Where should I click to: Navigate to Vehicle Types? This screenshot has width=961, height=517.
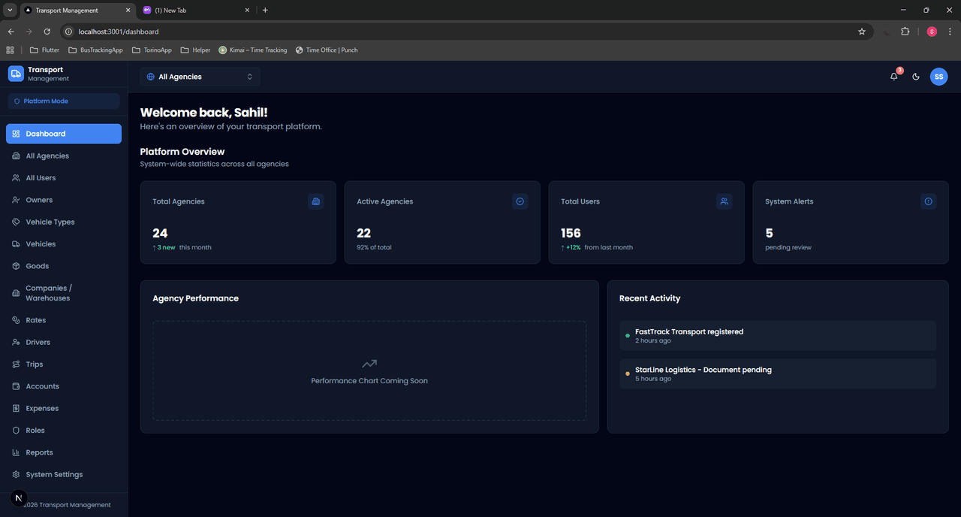coord(64,222)
